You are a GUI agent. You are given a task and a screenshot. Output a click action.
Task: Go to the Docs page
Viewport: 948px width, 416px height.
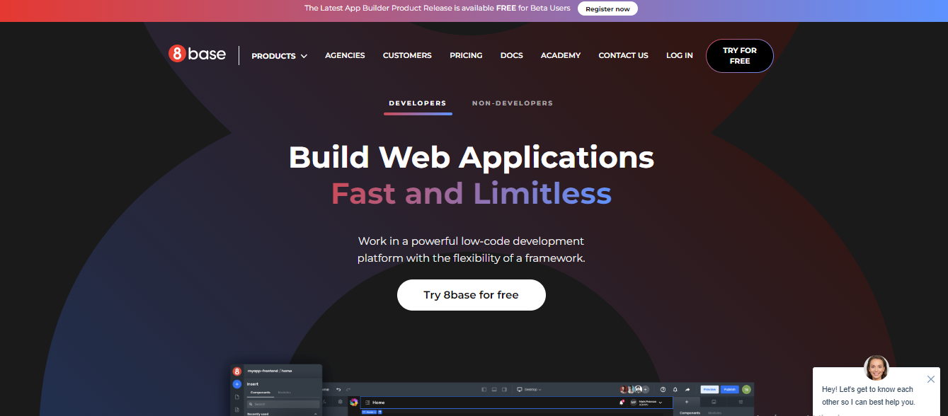coord(511,55)
